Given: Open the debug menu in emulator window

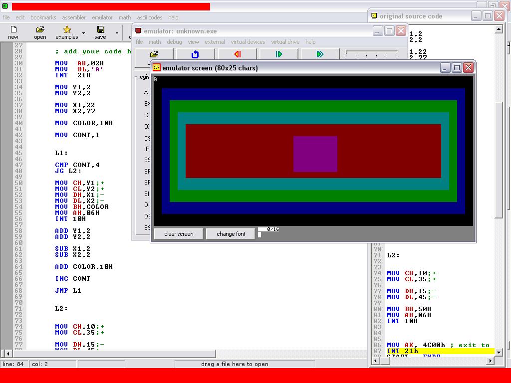Looking at the screenshot, I should pyautogui.click(x=174, y=42).
